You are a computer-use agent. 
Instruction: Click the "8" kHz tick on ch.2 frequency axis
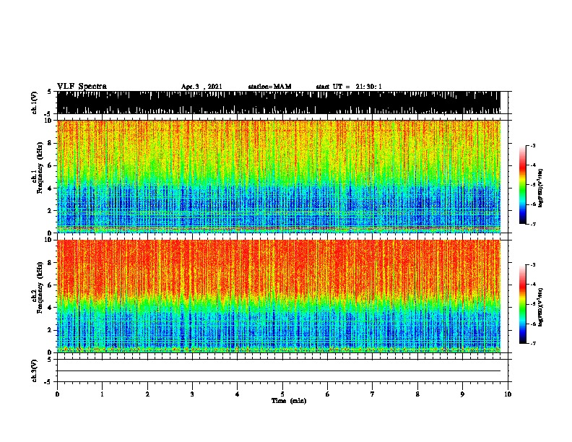(x=50, y=263)
